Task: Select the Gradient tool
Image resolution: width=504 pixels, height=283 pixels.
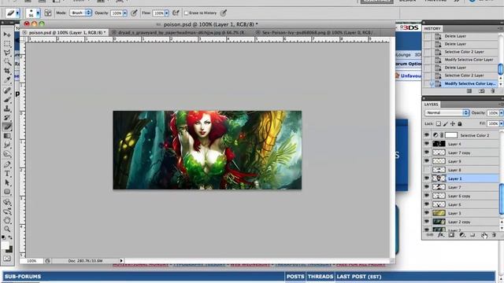Action: [x=7, y=136]
